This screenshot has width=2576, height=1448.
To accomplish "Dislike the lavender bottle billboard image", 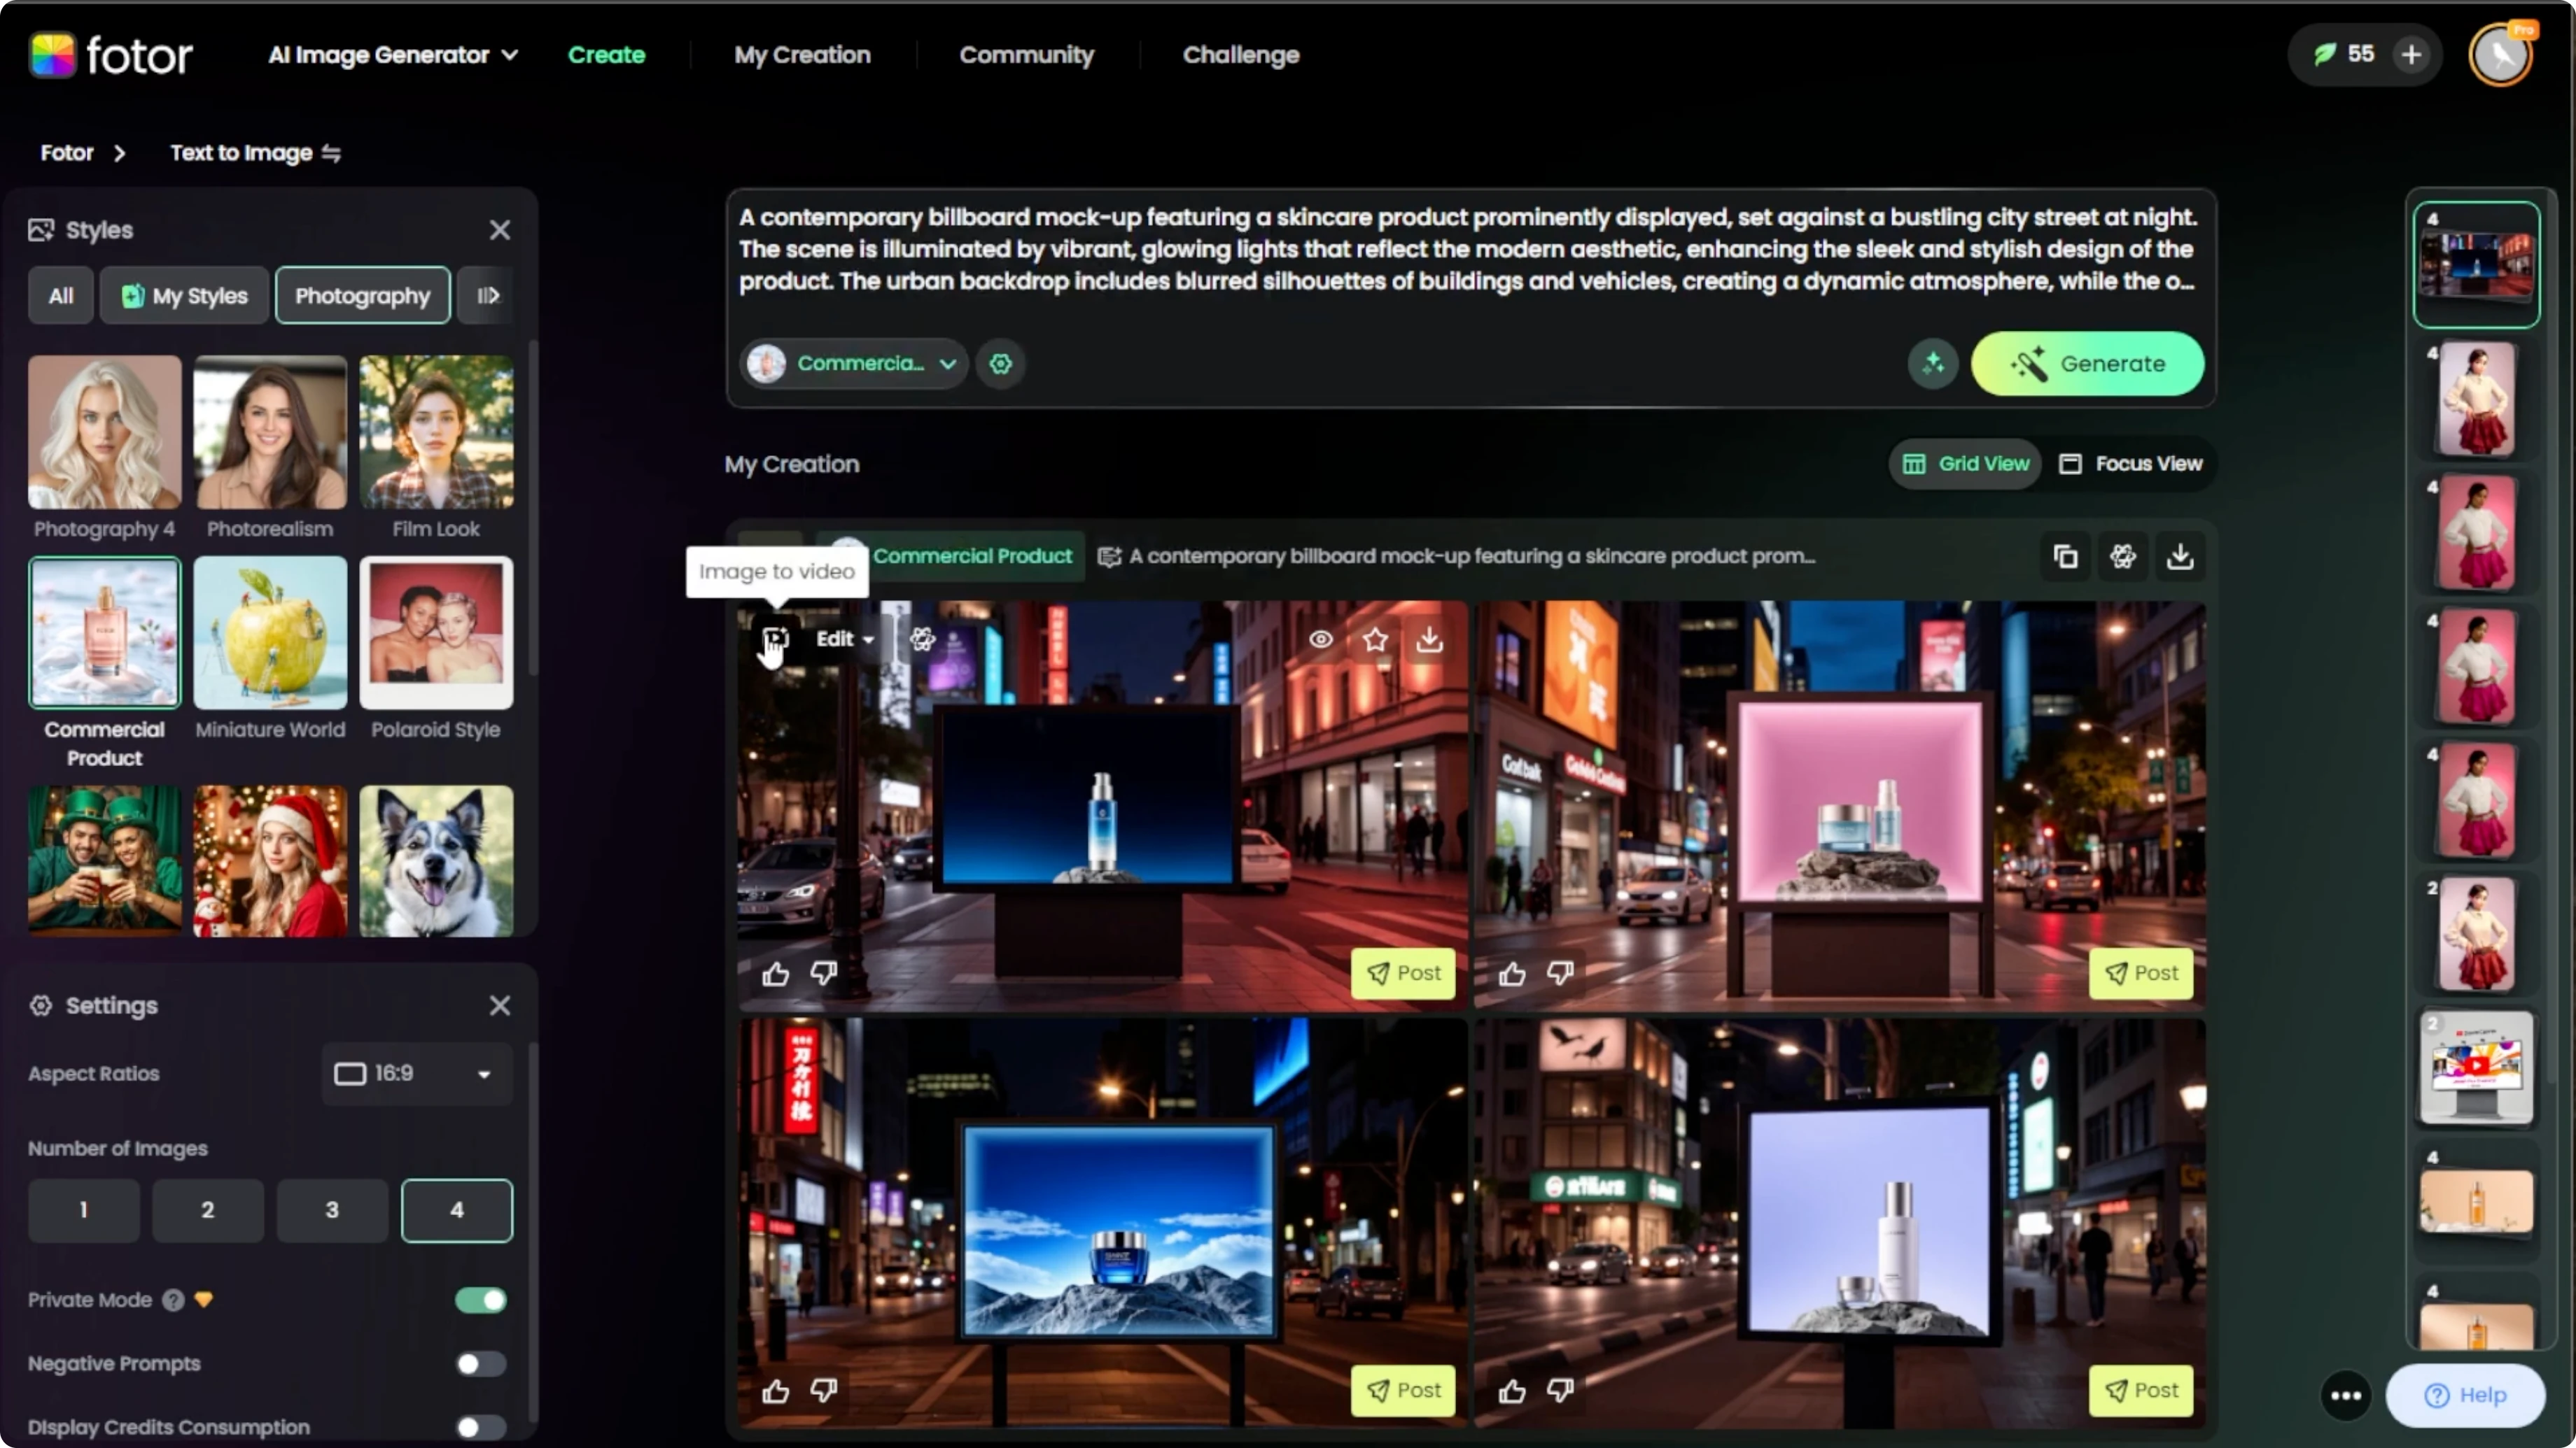I will [1560, 1390].
